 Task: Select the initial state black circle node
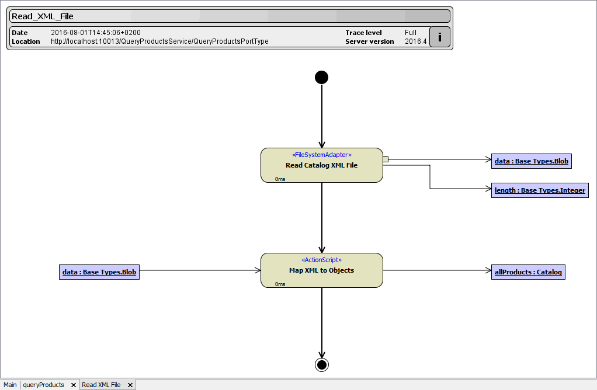coord(321,76)
